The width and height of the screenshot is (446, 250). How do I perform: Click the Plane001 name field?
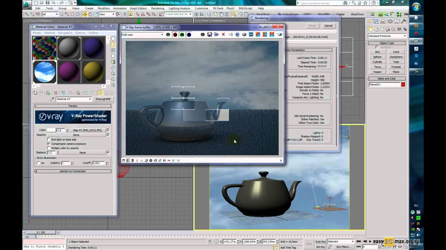(x=384, y=85)
